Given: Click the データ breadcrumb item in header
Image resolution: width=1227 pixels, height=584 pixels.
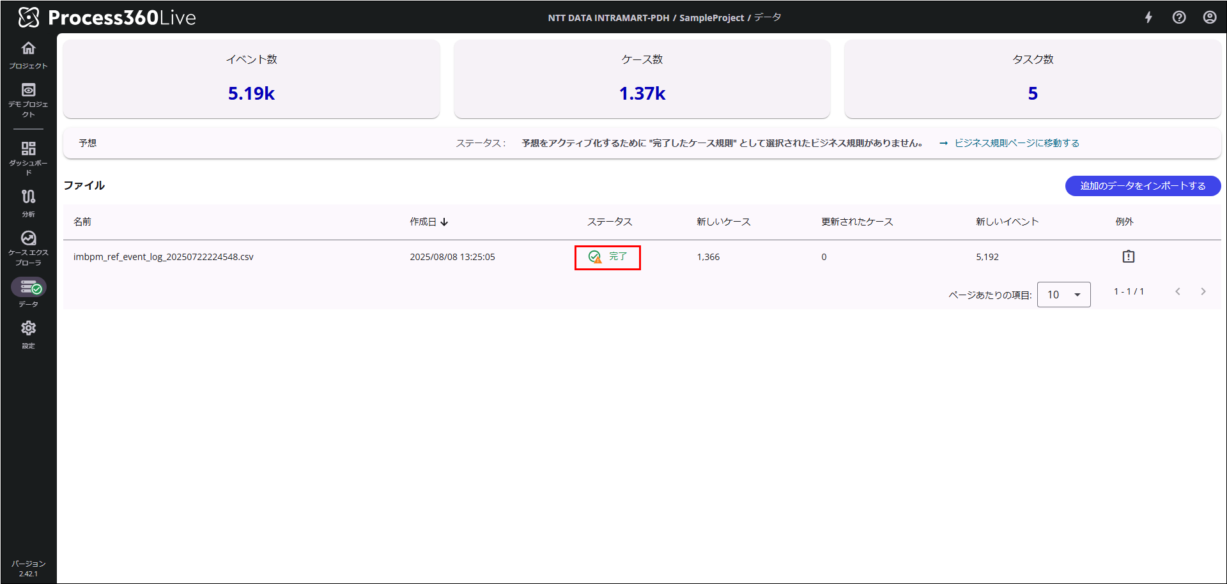Looking at the screenshot, I should pyautogui.click(x=768, y=17).
